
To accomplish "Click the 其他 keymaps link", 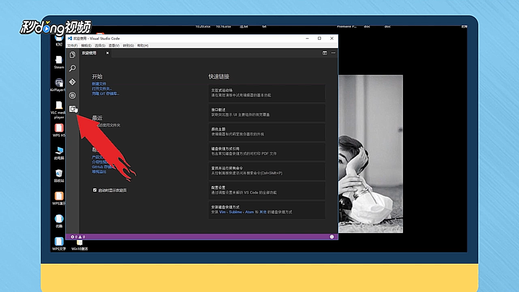I will point(263,212).
